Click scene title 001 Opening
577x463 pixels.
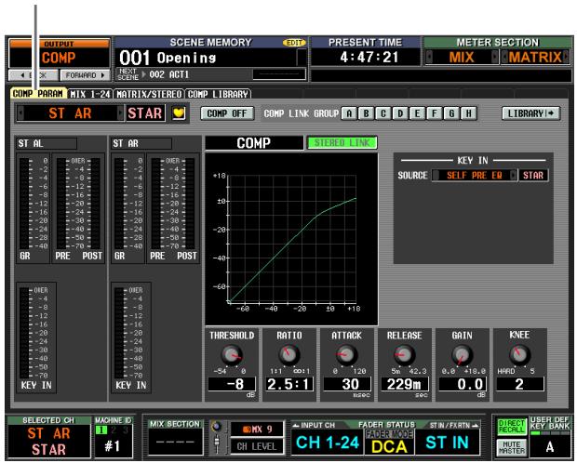point(168,58)
